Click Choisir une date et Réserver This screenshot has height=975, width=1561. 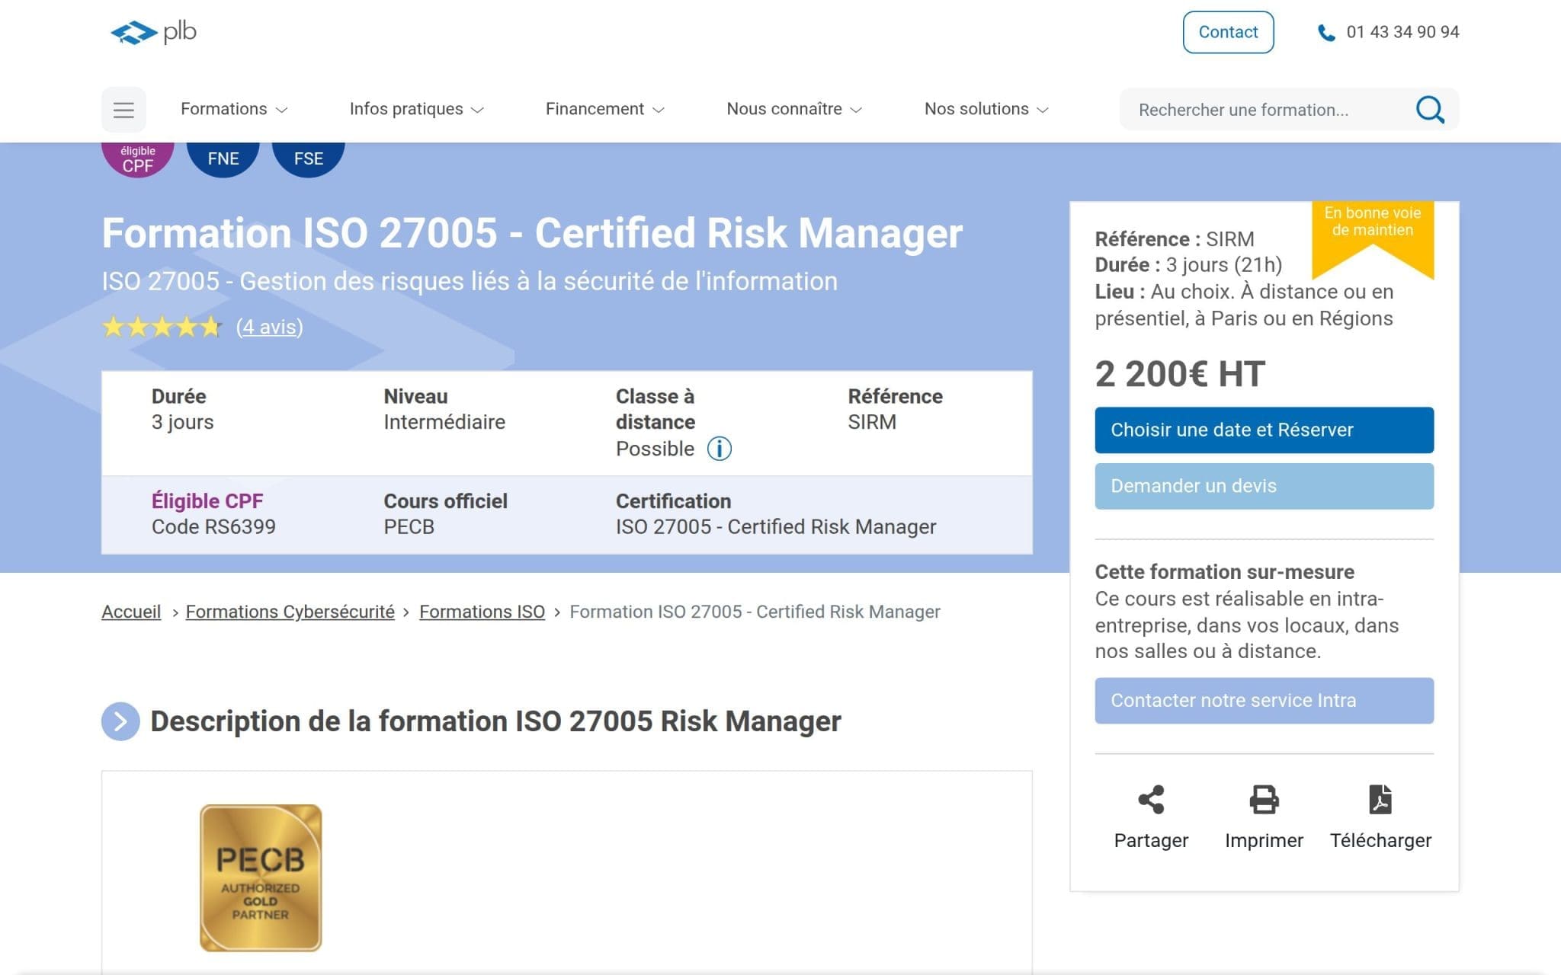[x=1264, y=430]
